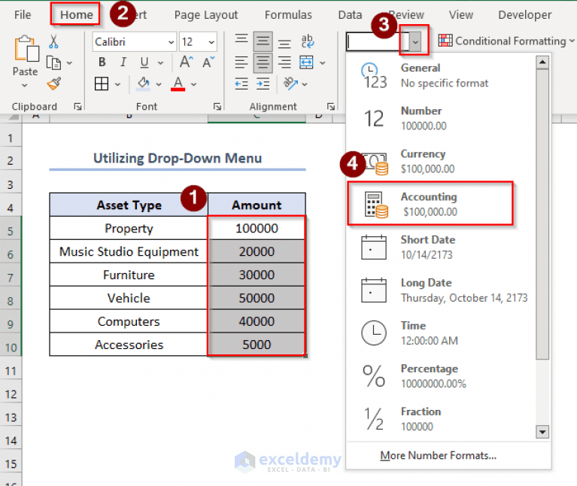Click Align Left icon
The image size is (577, 486).
click(241, 63)
